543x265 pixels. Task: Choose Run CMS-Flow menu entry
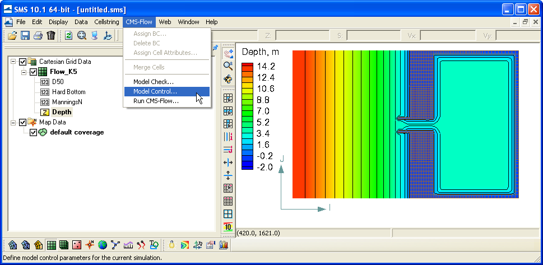click(167, 101)
